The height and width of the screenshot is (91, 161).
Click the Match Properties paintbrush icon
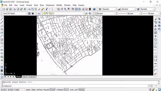click(39, 9)
